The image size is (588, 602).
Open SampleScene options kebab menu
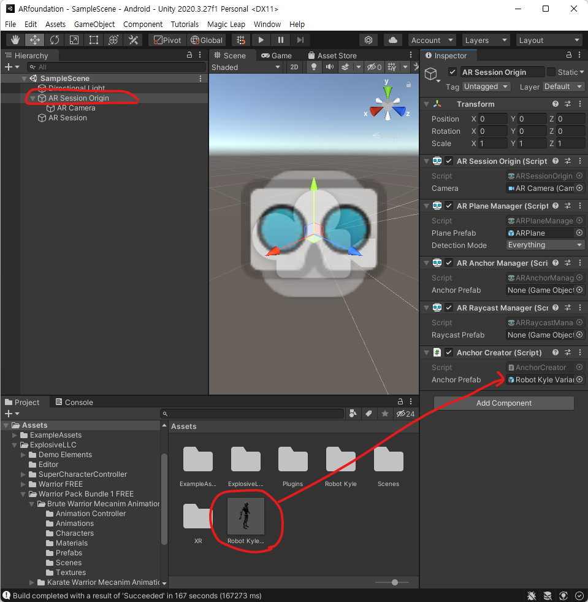(x=200, y=79)
